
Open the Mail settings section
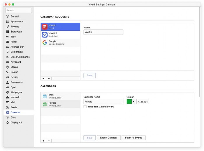[x=13, y=102]
